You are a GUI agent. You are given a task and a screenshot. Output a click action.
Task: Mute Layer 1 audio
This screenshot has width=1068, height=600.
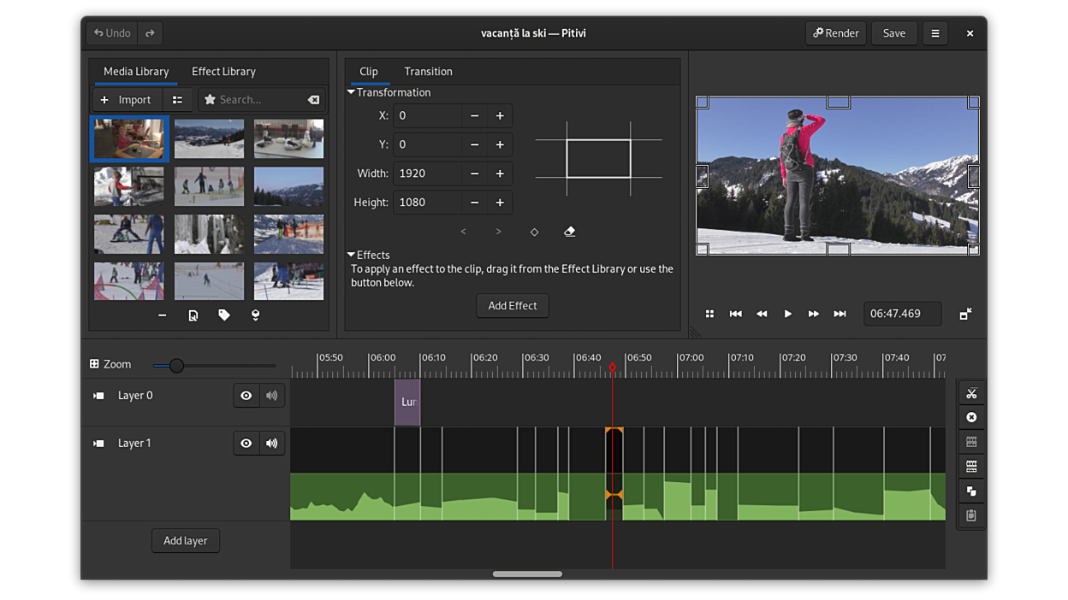coord(271,444)
